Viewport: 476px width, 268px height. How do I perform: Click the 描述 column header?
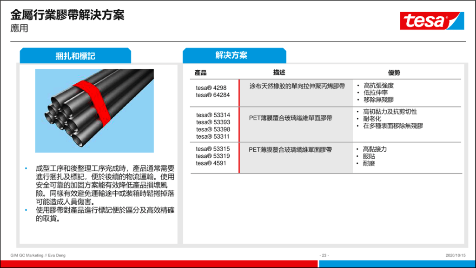pos(279,73)
